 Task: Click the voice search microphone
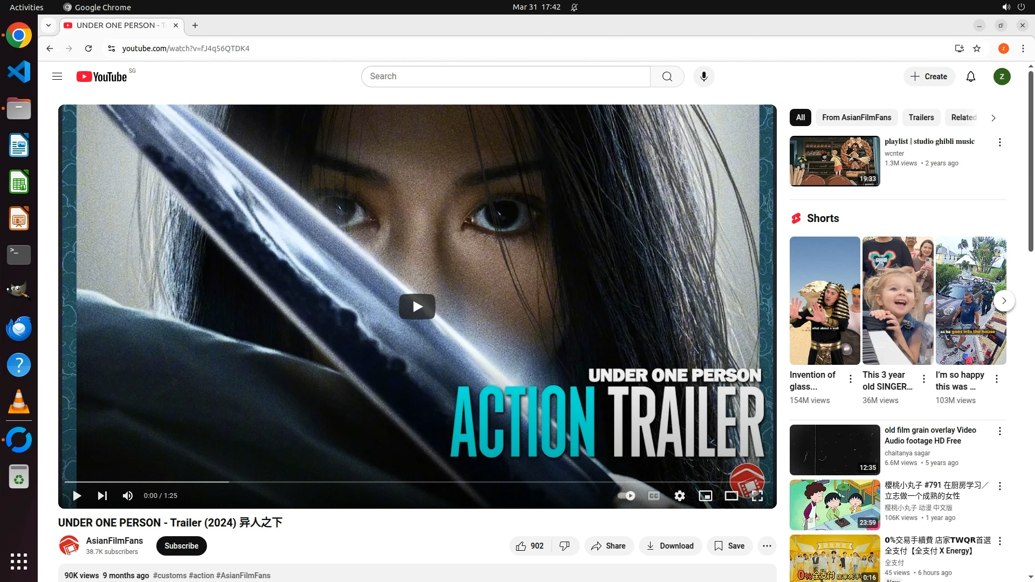point(703,77)
